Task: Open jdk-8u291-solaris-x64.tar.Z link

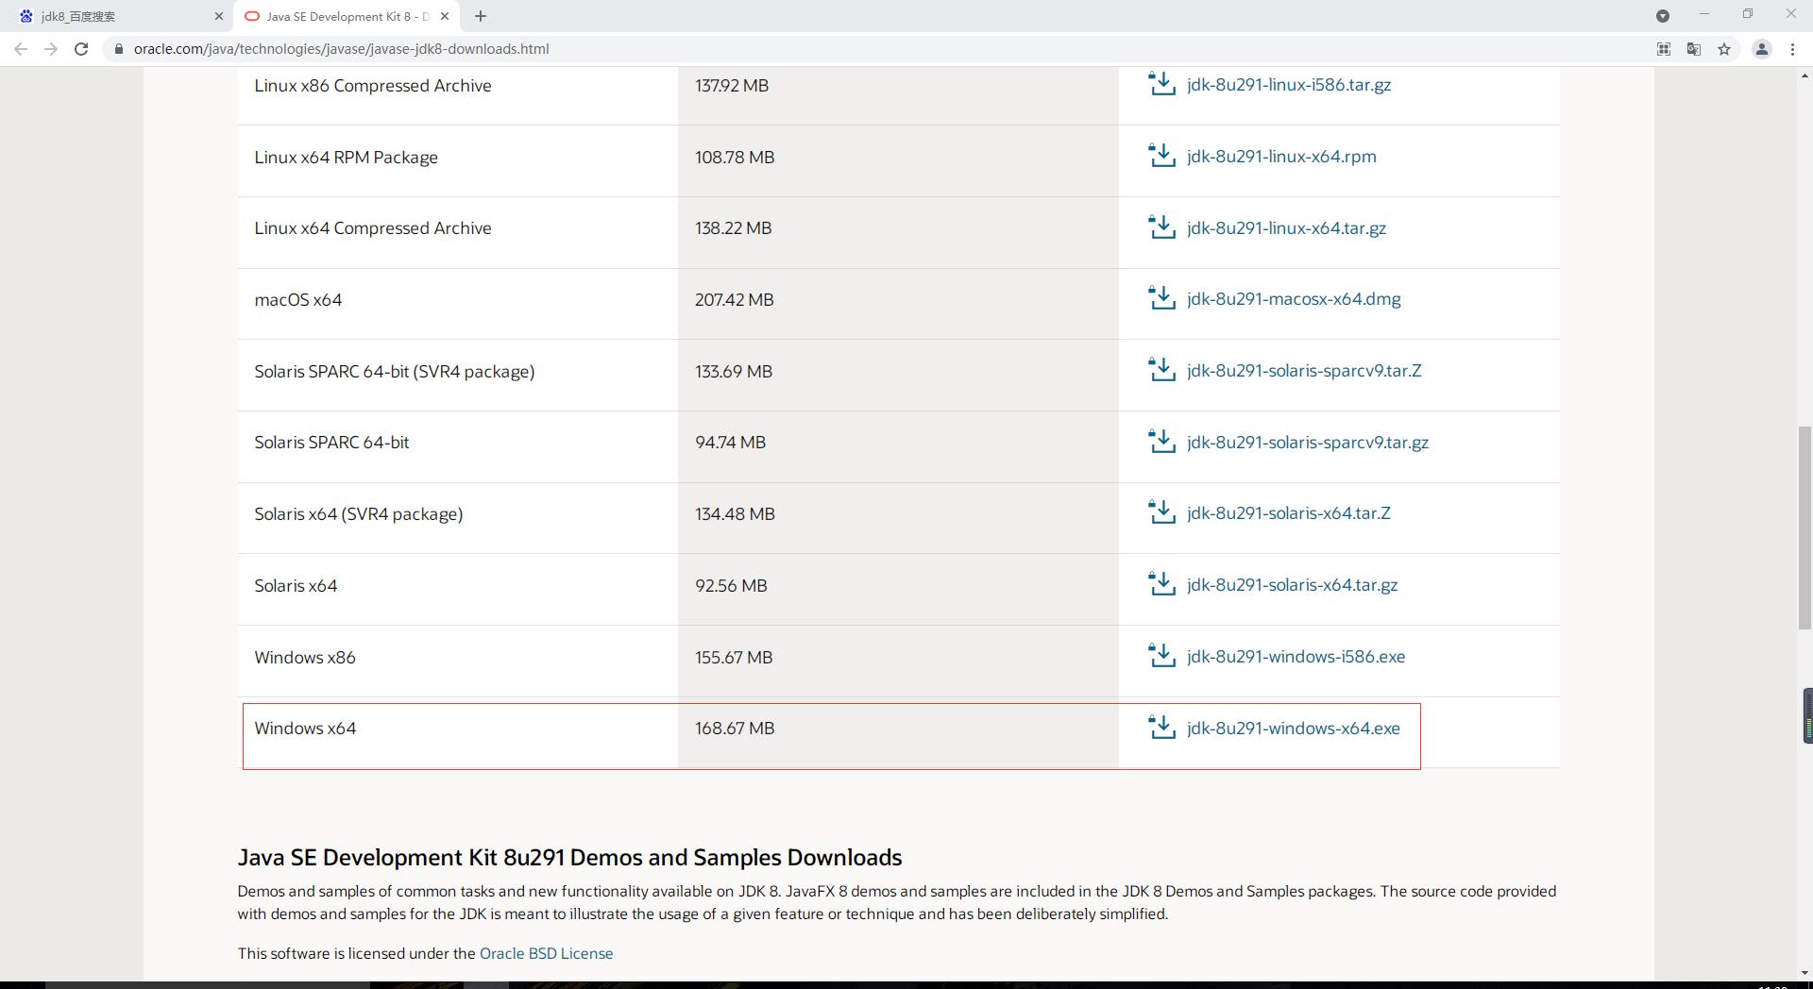Action: [x=1288, y=513]
